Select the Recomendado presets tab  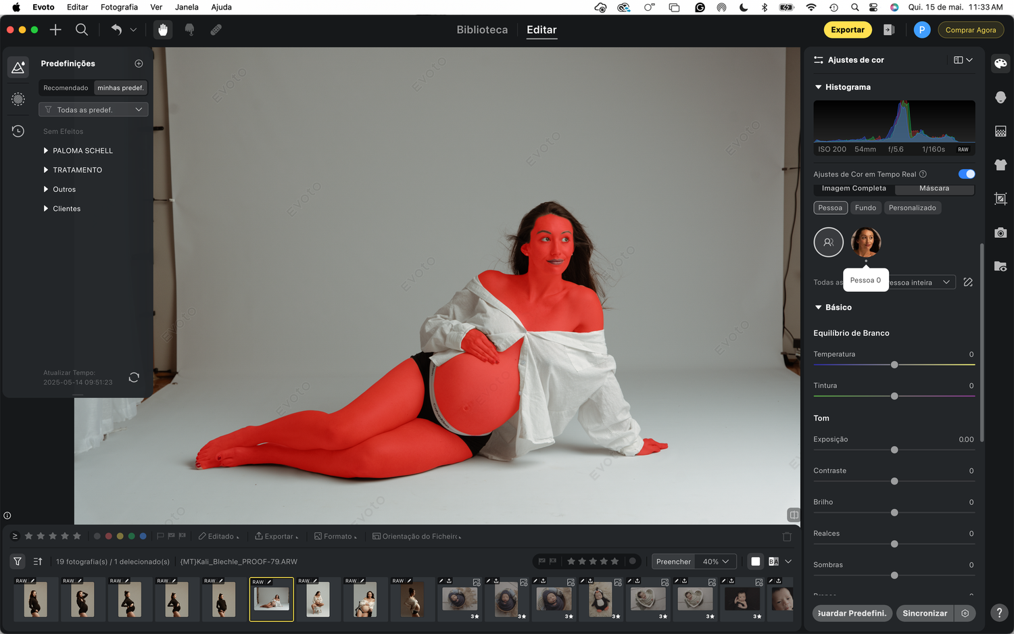66,88
